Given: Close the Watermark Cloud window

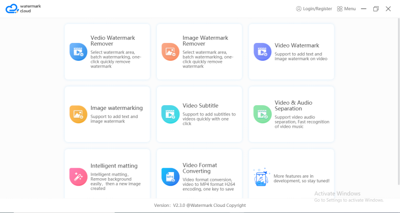Looking at the screenshot, I should [388, 9].
